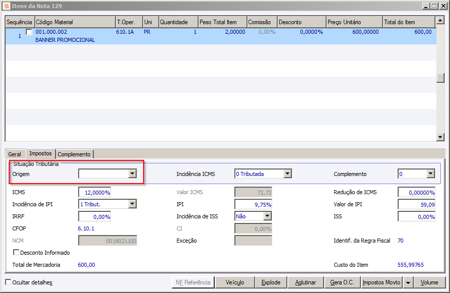Open the arrow next to Impostos Movto
The image size is (450, 293).
tap(408, 282)
